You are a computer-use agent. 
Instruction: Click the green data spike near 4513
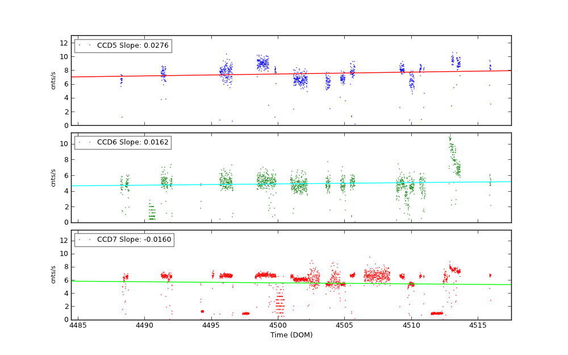click(x=453, y=152)
